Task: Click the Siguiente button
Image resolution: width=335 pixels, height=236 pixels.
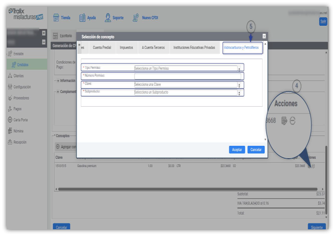Action: coord(317,227)
